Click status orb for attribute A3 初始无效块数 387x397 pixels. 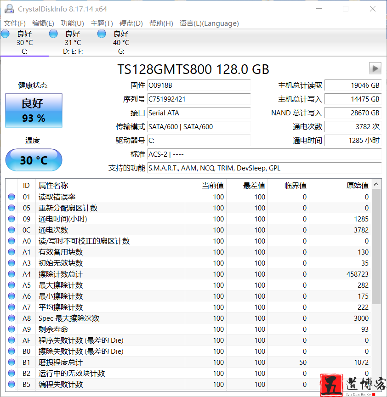point(11,263)
